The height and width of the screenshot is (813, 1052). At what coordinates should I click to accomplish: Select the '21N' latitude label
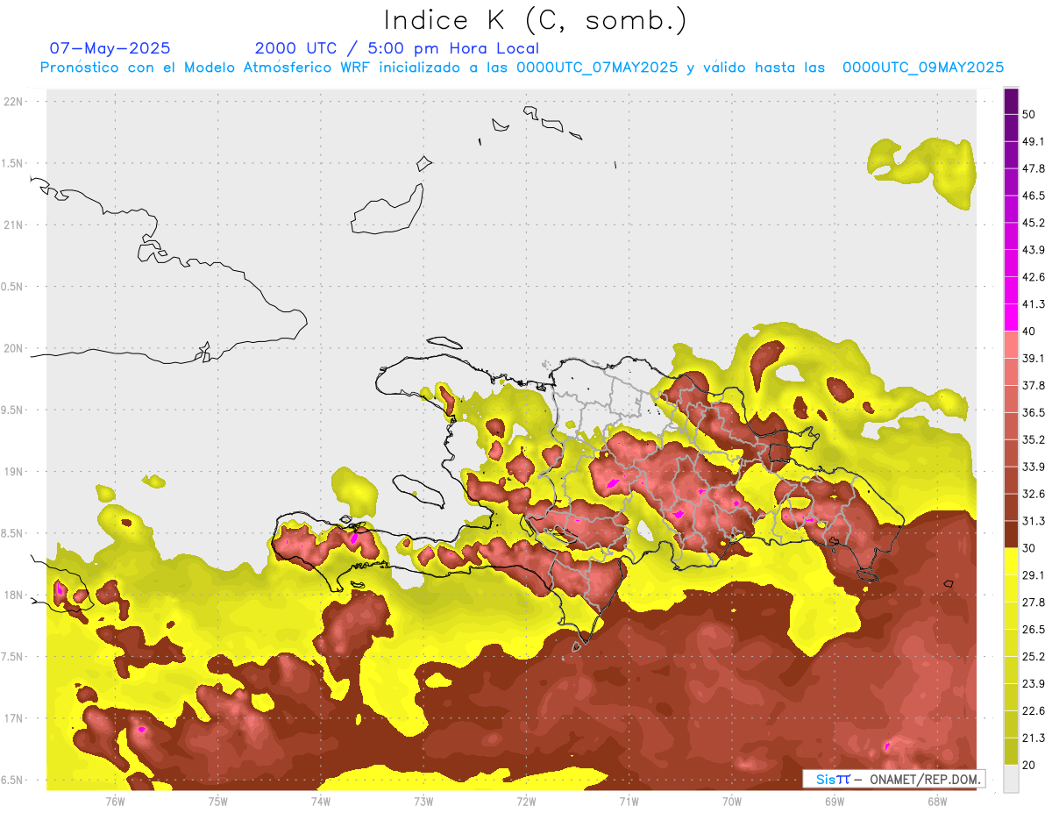[13, 225]
